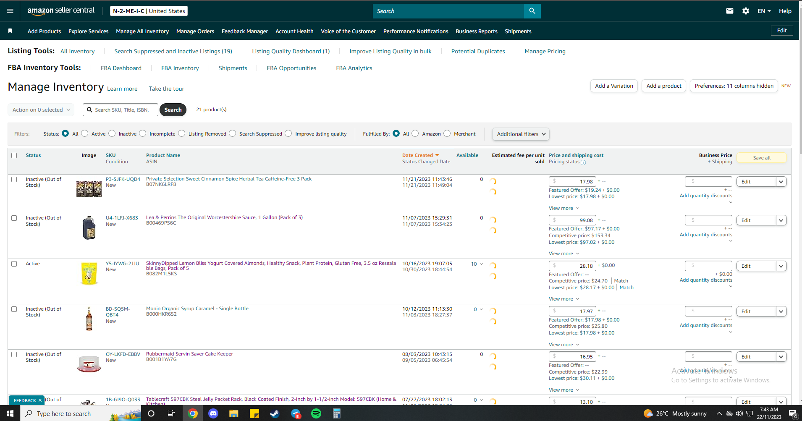Image resolution: width=802 pixels, height=421 pixels.
Task: Click price field showing 28.18
Action: [572, 266]
